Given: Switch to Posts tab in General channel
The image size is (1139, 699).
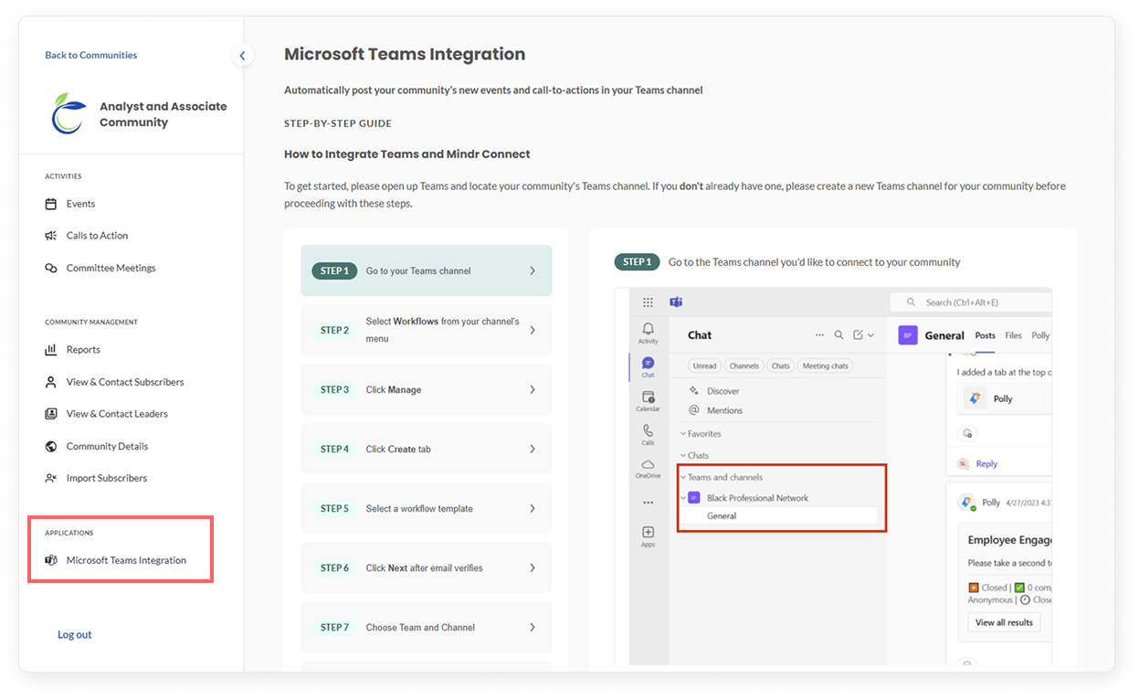Looking at the screenshot, I should tap(985, 335).
